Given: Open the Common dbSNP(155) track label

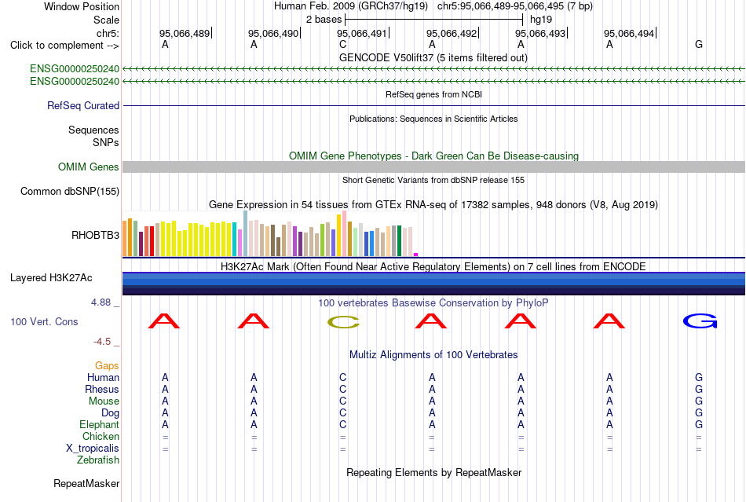Looking at the screenshot, I should 69,191.
